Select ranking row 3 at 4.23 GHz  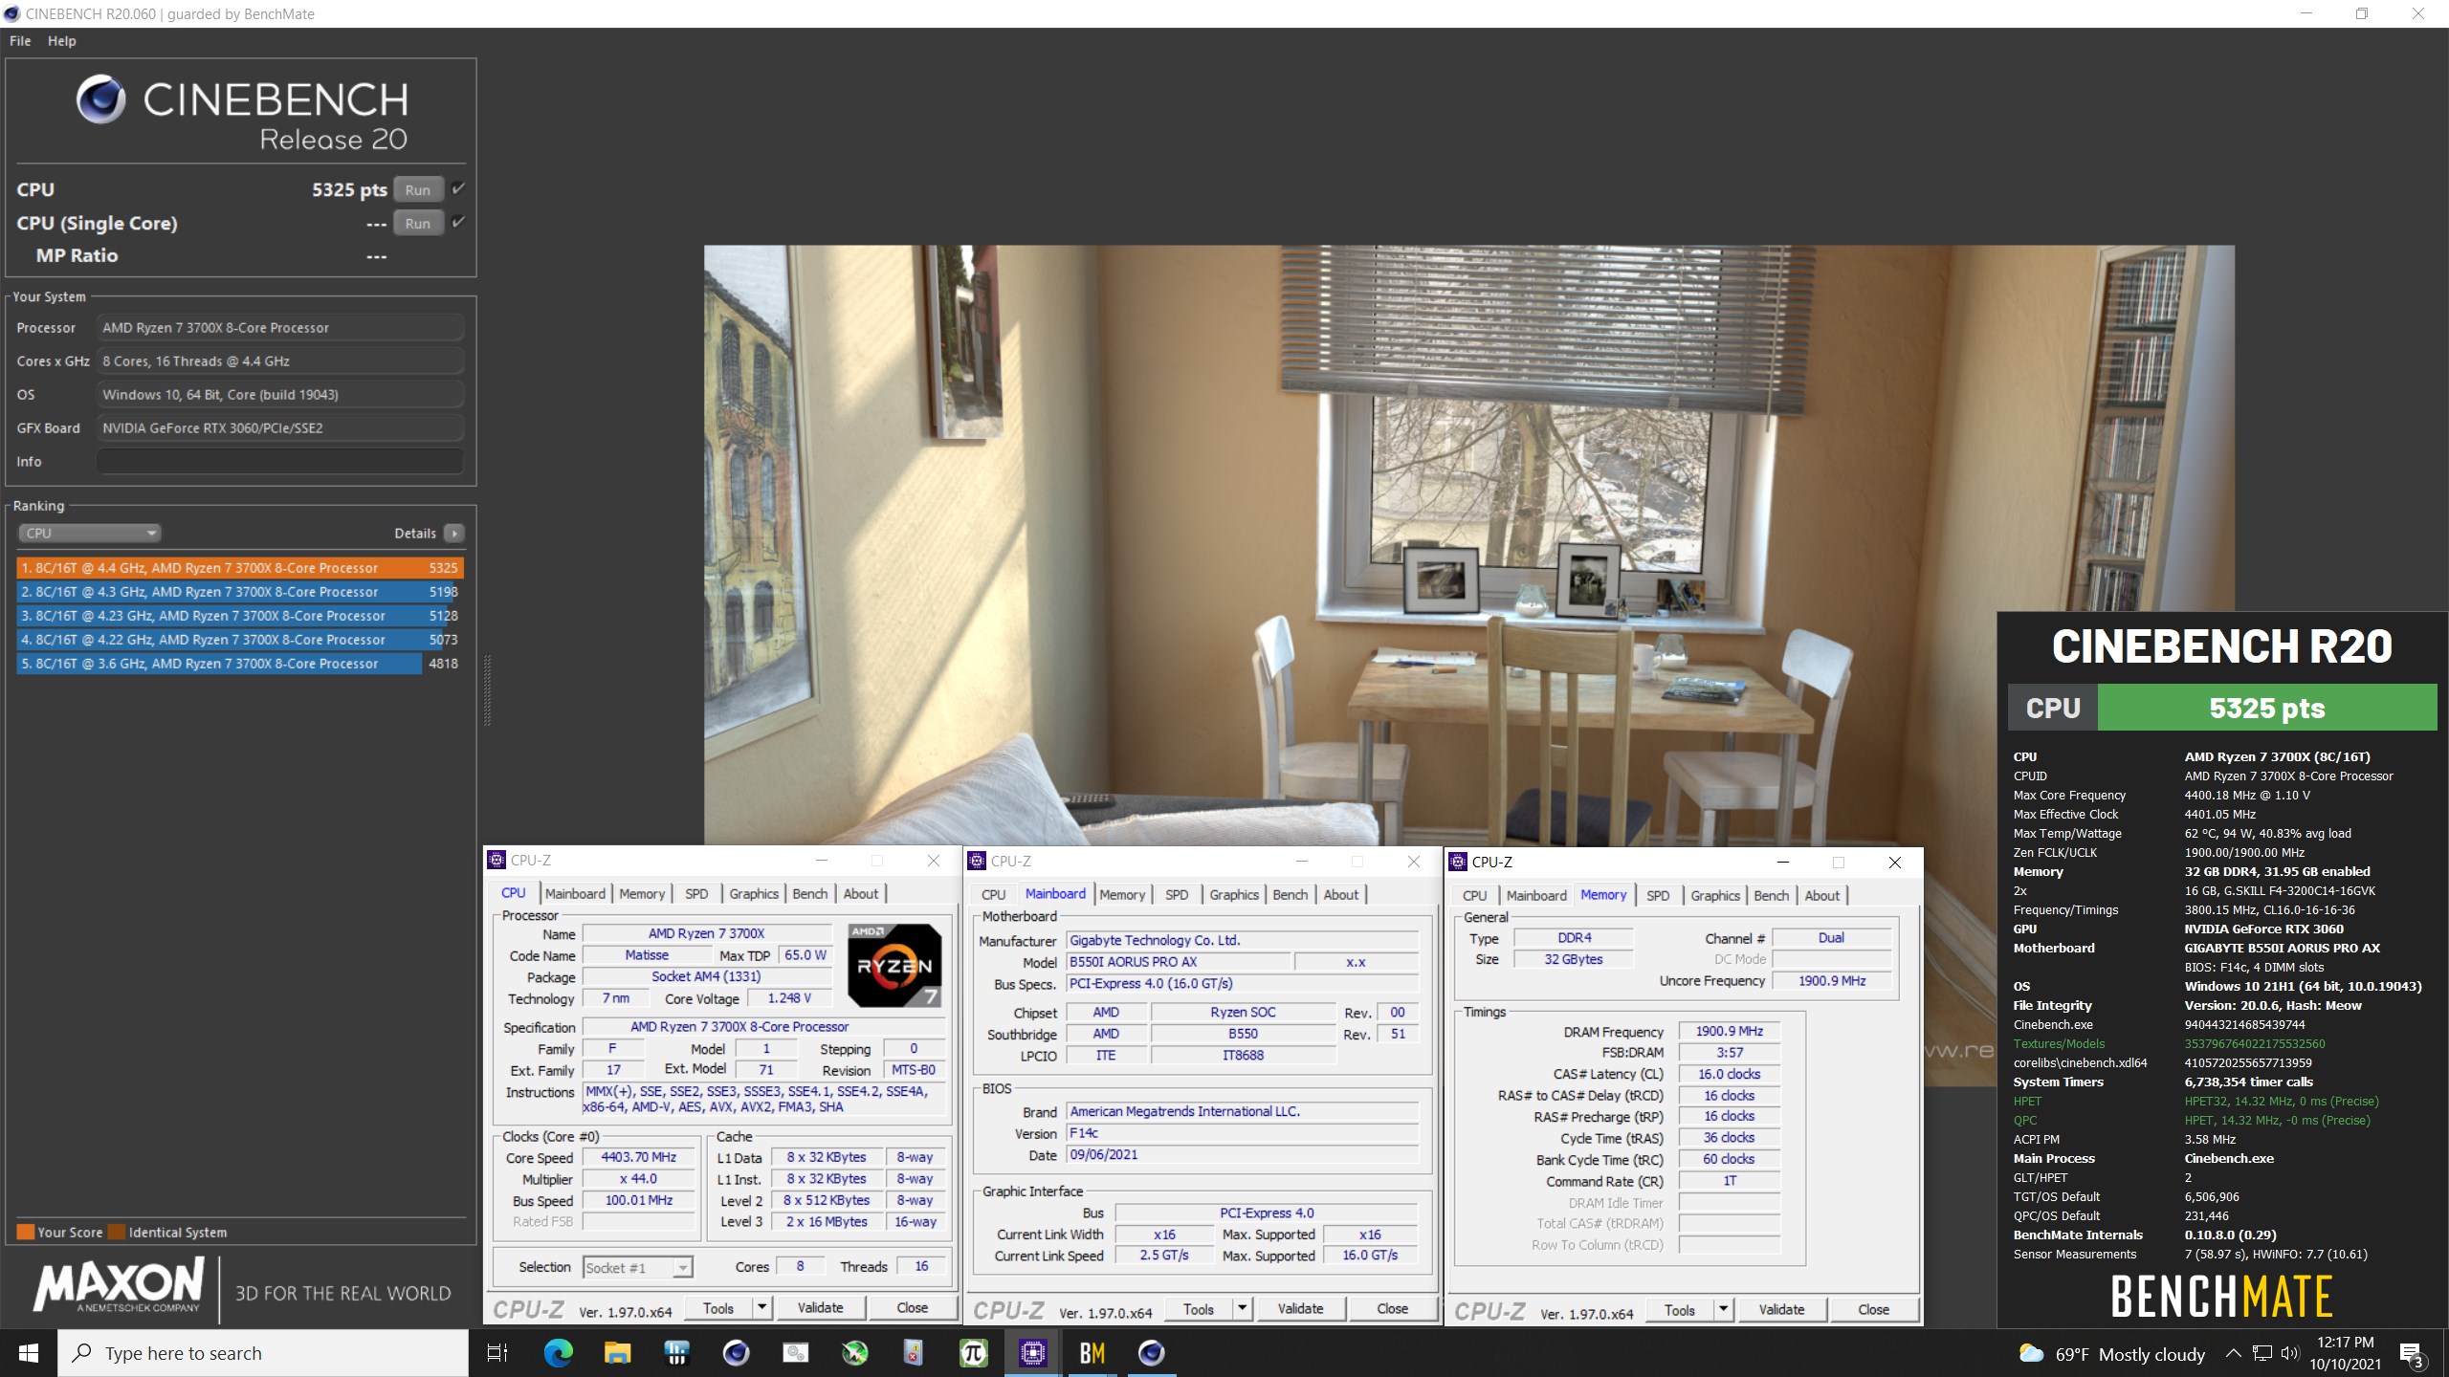[x=239, y=615]
